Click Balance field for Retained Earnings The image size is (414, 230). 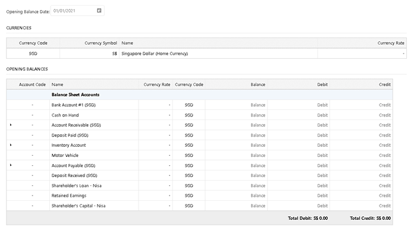[236, 196]
